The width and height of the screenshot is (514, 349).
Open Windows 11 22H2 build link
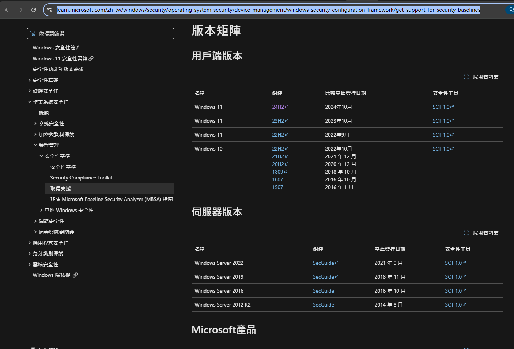click(x=280, y=135)
